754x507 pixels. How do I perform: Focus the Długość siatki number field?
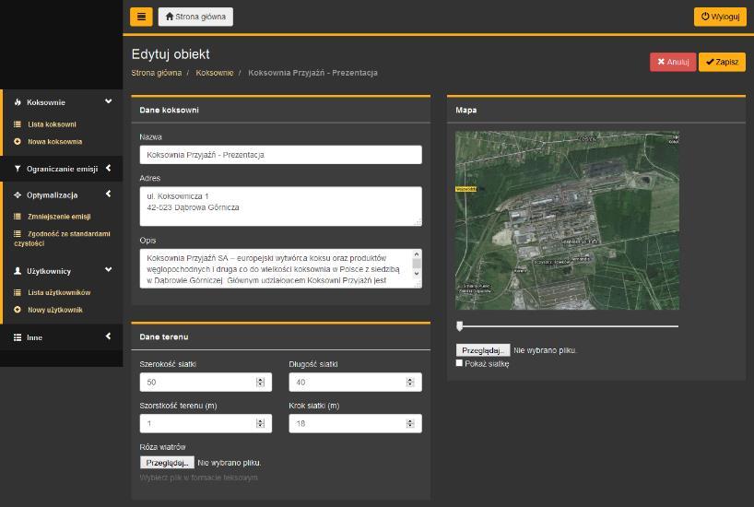click(x=356, y=383)
